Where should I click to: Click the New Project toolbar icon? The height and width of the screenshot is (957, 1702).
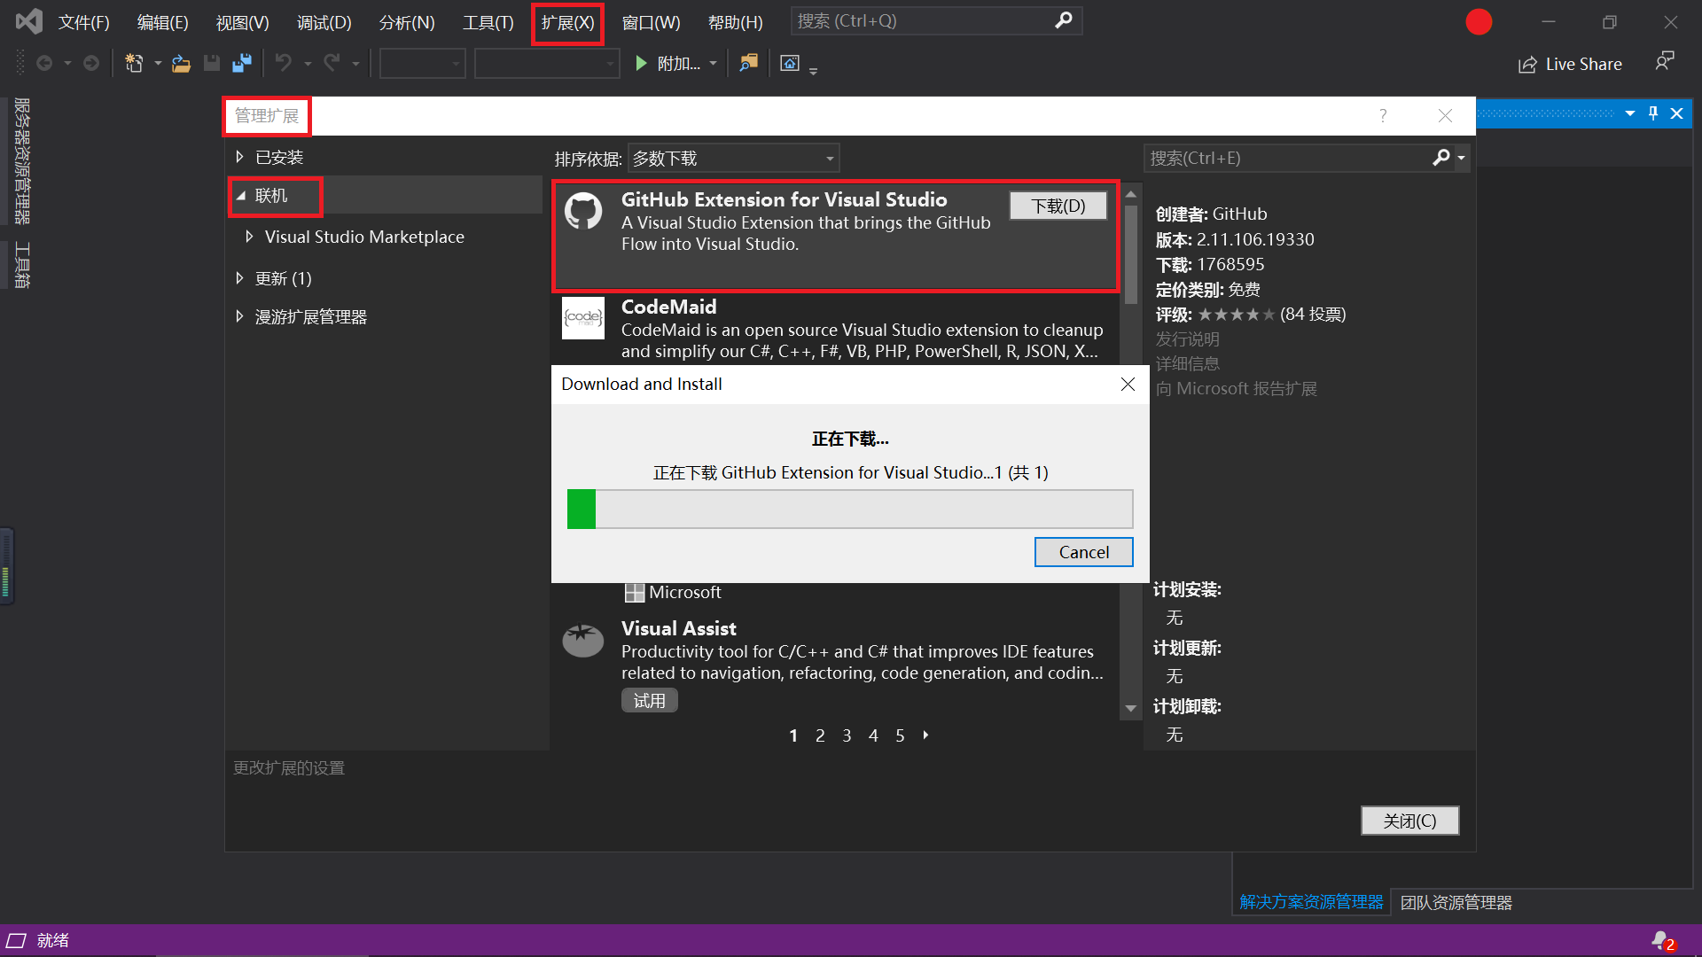(134, 63)
